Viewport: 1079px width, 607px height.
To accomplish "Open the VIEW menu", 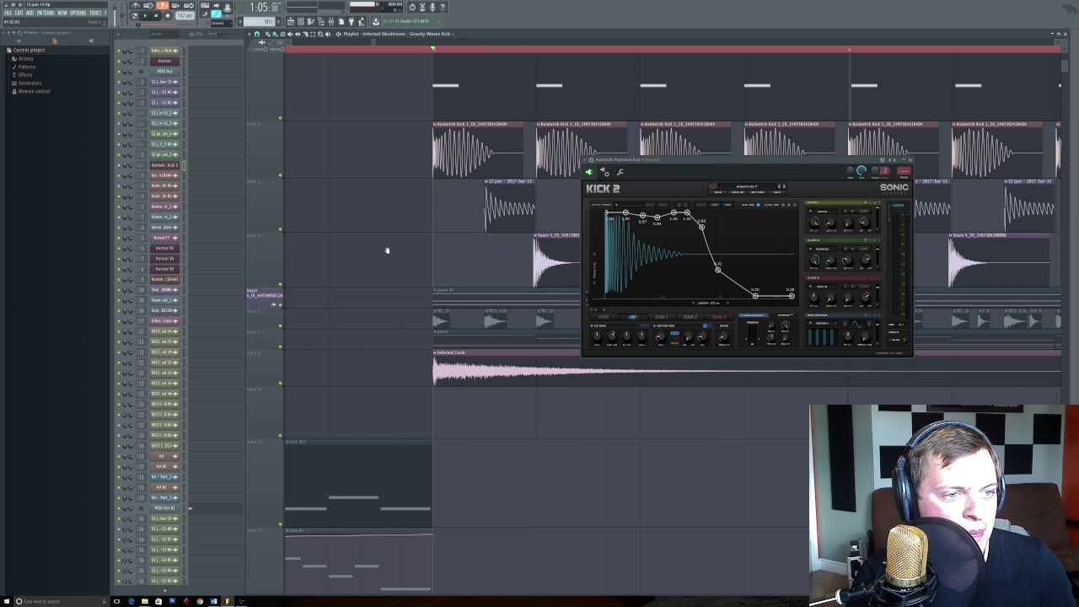I will click(62, 13).
